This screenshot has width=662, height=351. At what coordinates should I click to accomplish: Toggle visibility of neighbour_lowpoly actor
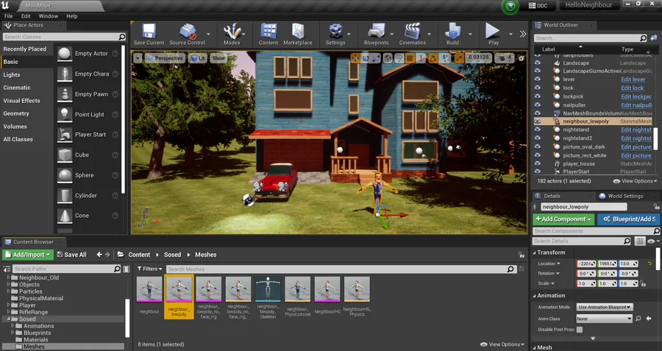[x=538, y=121]
